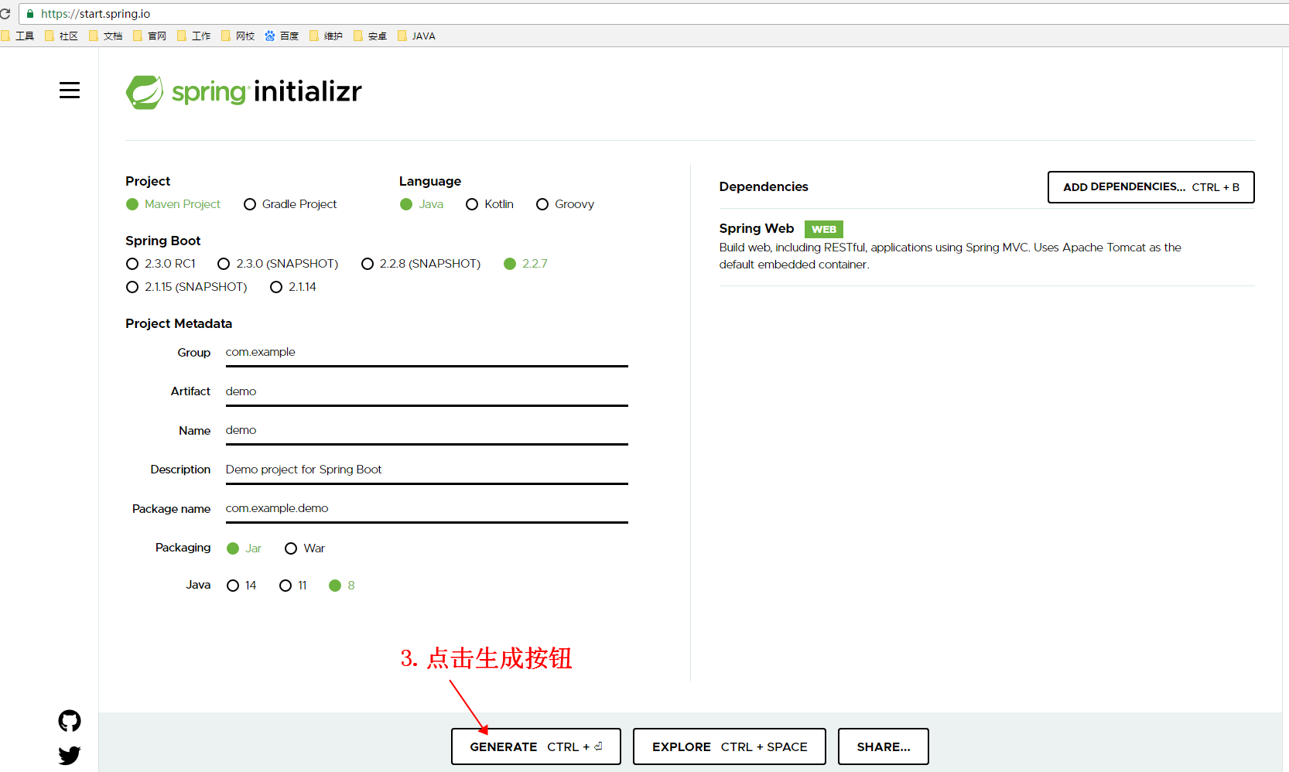The width and height of the screenshot is (1289, 772).
Task: Click the Spring Initializr logo
Action: coord(243,91)
